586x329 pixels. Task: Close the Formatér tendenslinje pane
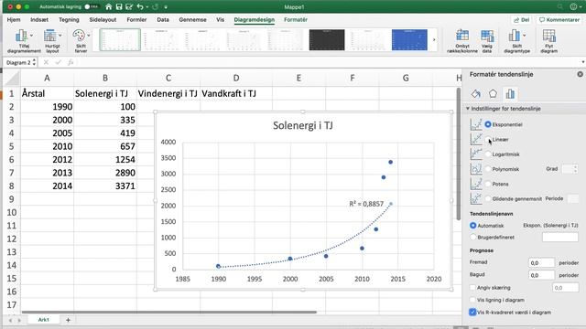tap(580, 74)
